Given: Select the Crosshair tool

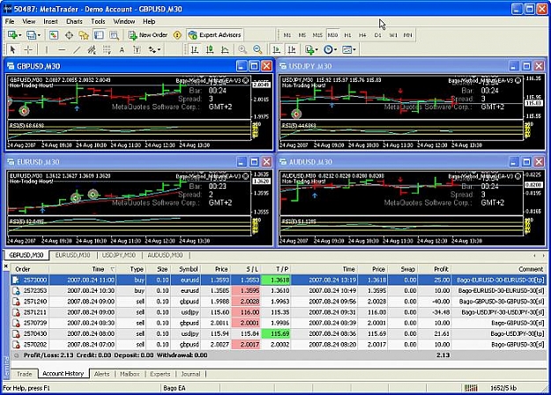Looking at the screenshot, I should pyautogui.click(x=28, y=49).
